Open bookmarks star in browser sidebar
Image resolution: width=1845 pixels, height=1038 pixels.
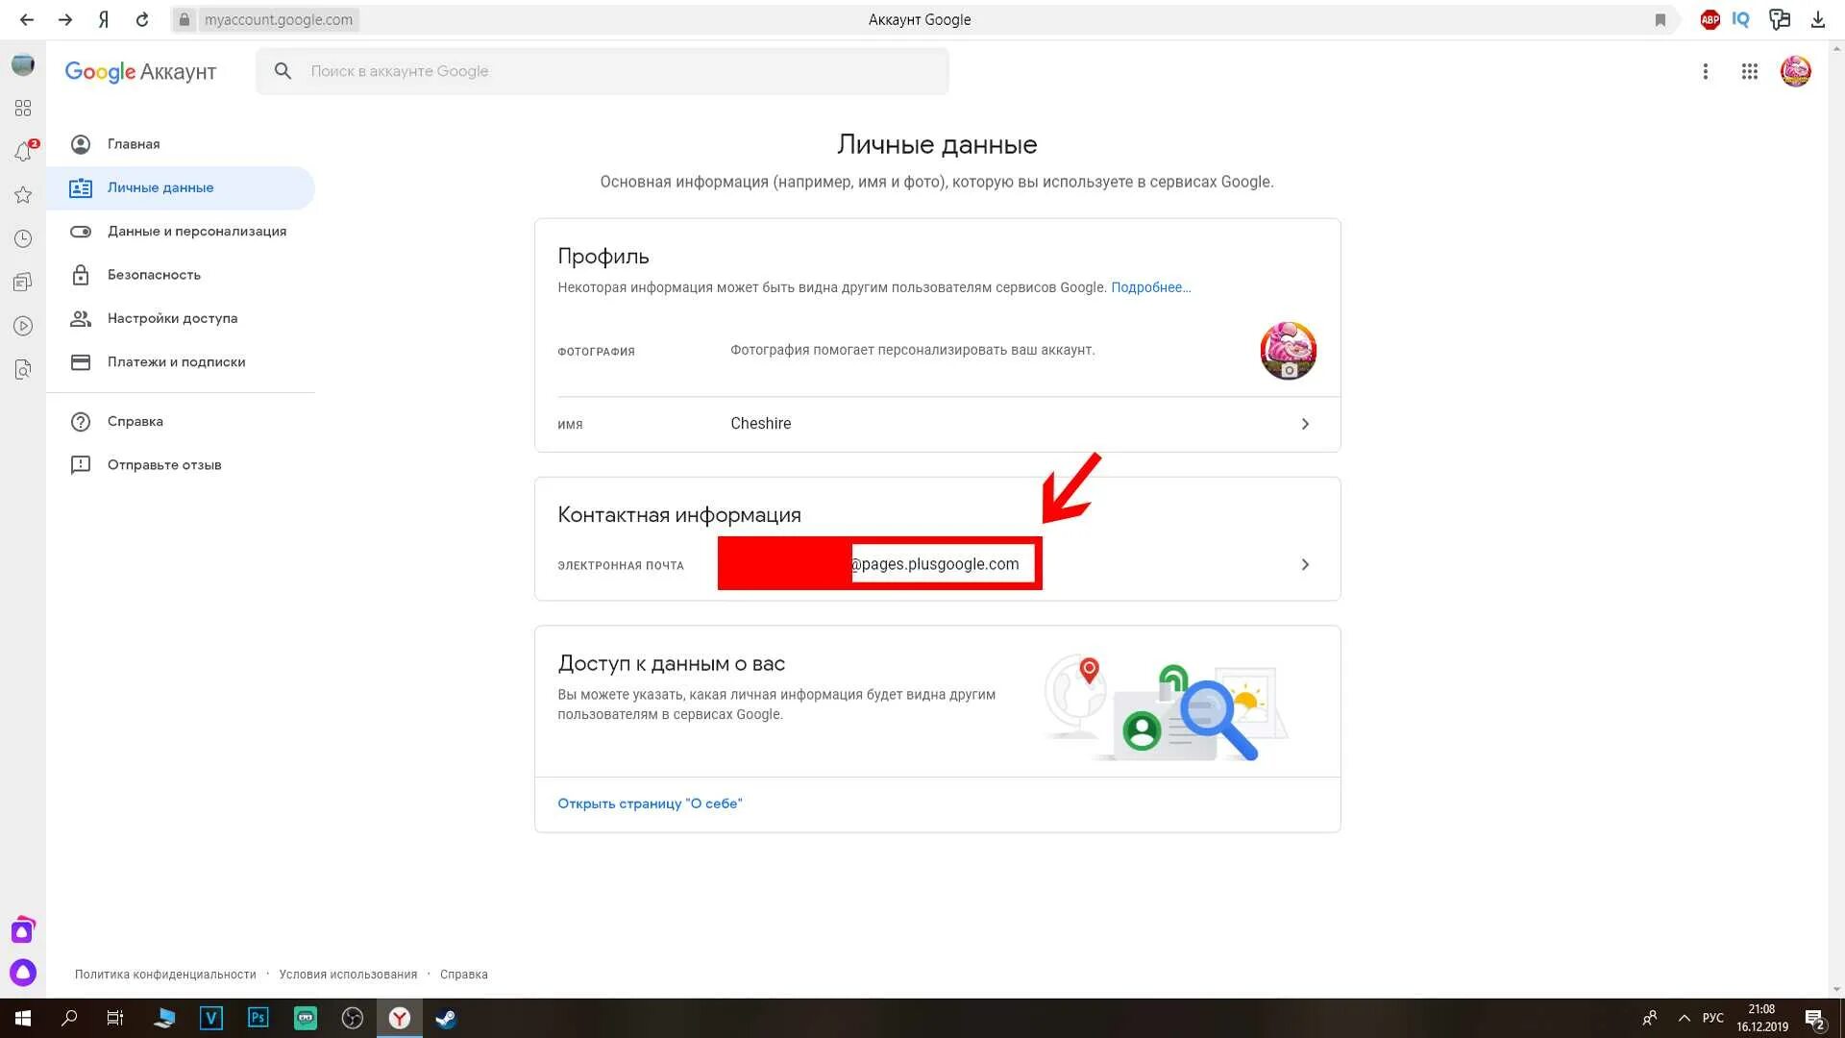tap(23, 195)
